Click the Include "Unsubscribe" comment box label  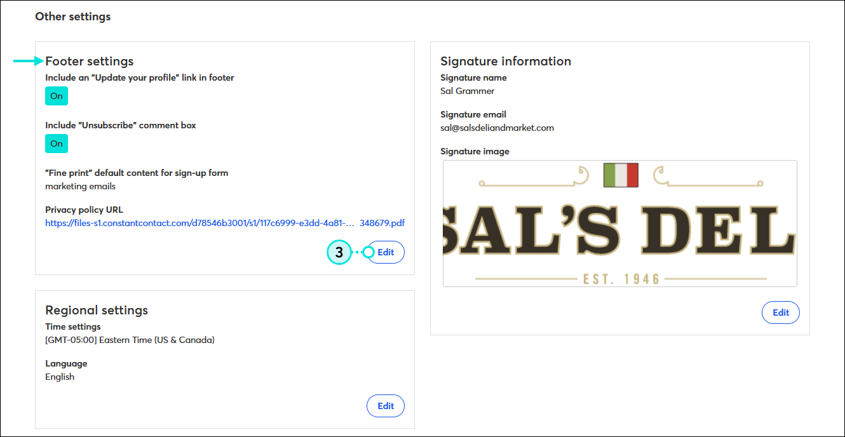tap(121, 125)
